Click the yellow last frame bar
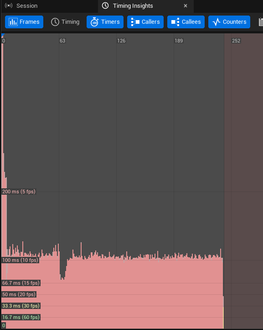The width and height of the screenshot is (263, 330). pos(223,318)
